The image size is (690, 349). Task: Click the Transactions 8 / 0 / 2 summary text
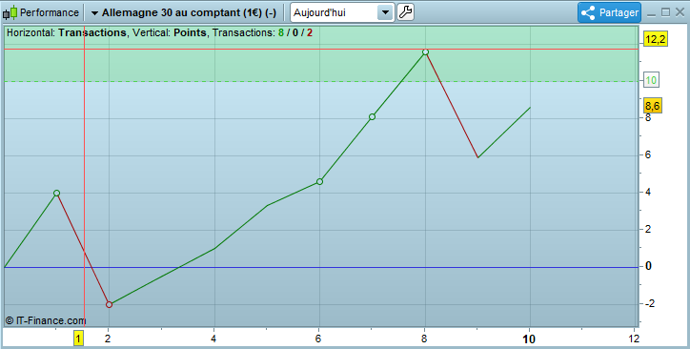pyautogui.click(x=263, y=32)
